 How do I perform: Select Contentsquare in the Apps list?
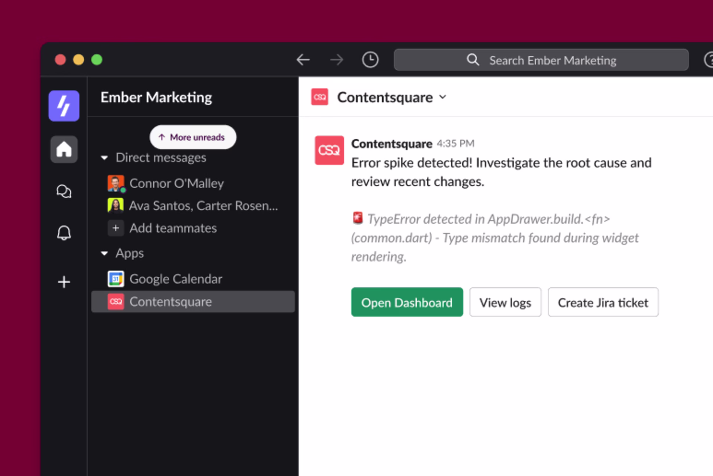[x=193, y=302]
